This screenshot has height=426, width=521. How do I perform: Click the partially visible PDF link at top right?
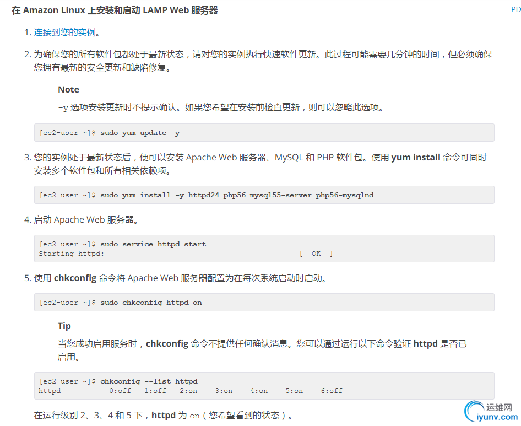[x=516, y=9]
